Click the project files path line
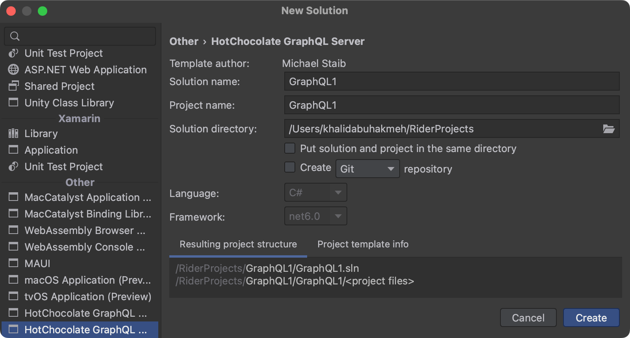 tap(295, 281)
